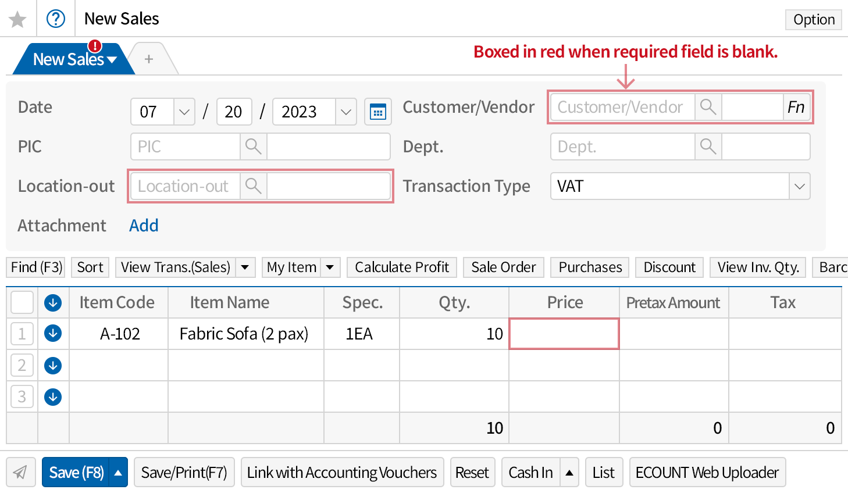Image resolution: width=848 pixels, height=493 pixels.
Task: Add a new tab with the plus tab
Action: tap(149, 59)
